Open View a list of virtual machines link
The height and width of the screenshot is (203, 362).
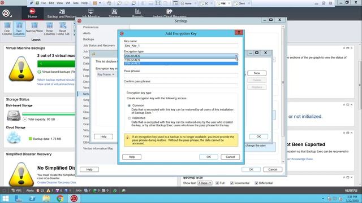coord(56,84)
